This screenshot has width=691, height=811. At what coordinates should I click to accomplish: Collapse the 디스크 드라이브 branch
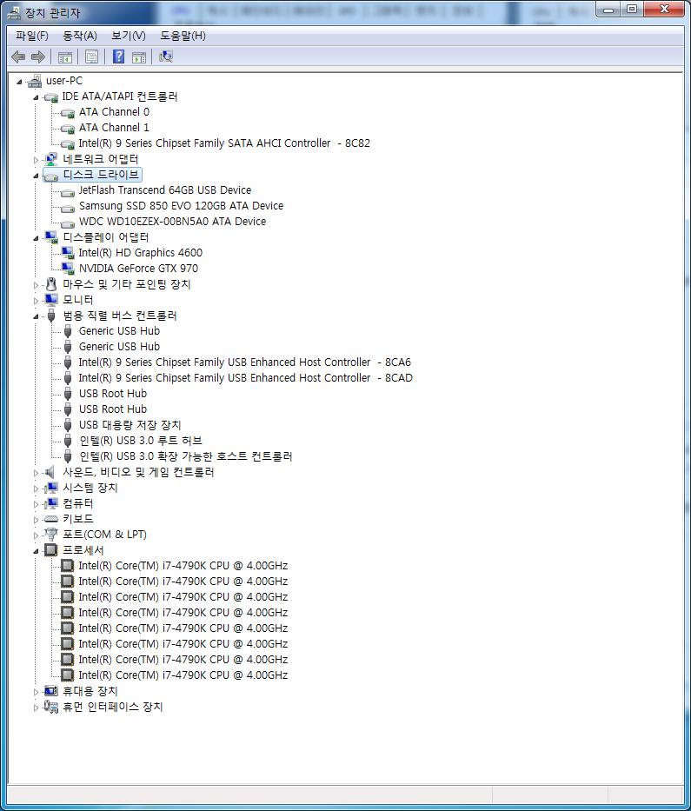[36, 176]
